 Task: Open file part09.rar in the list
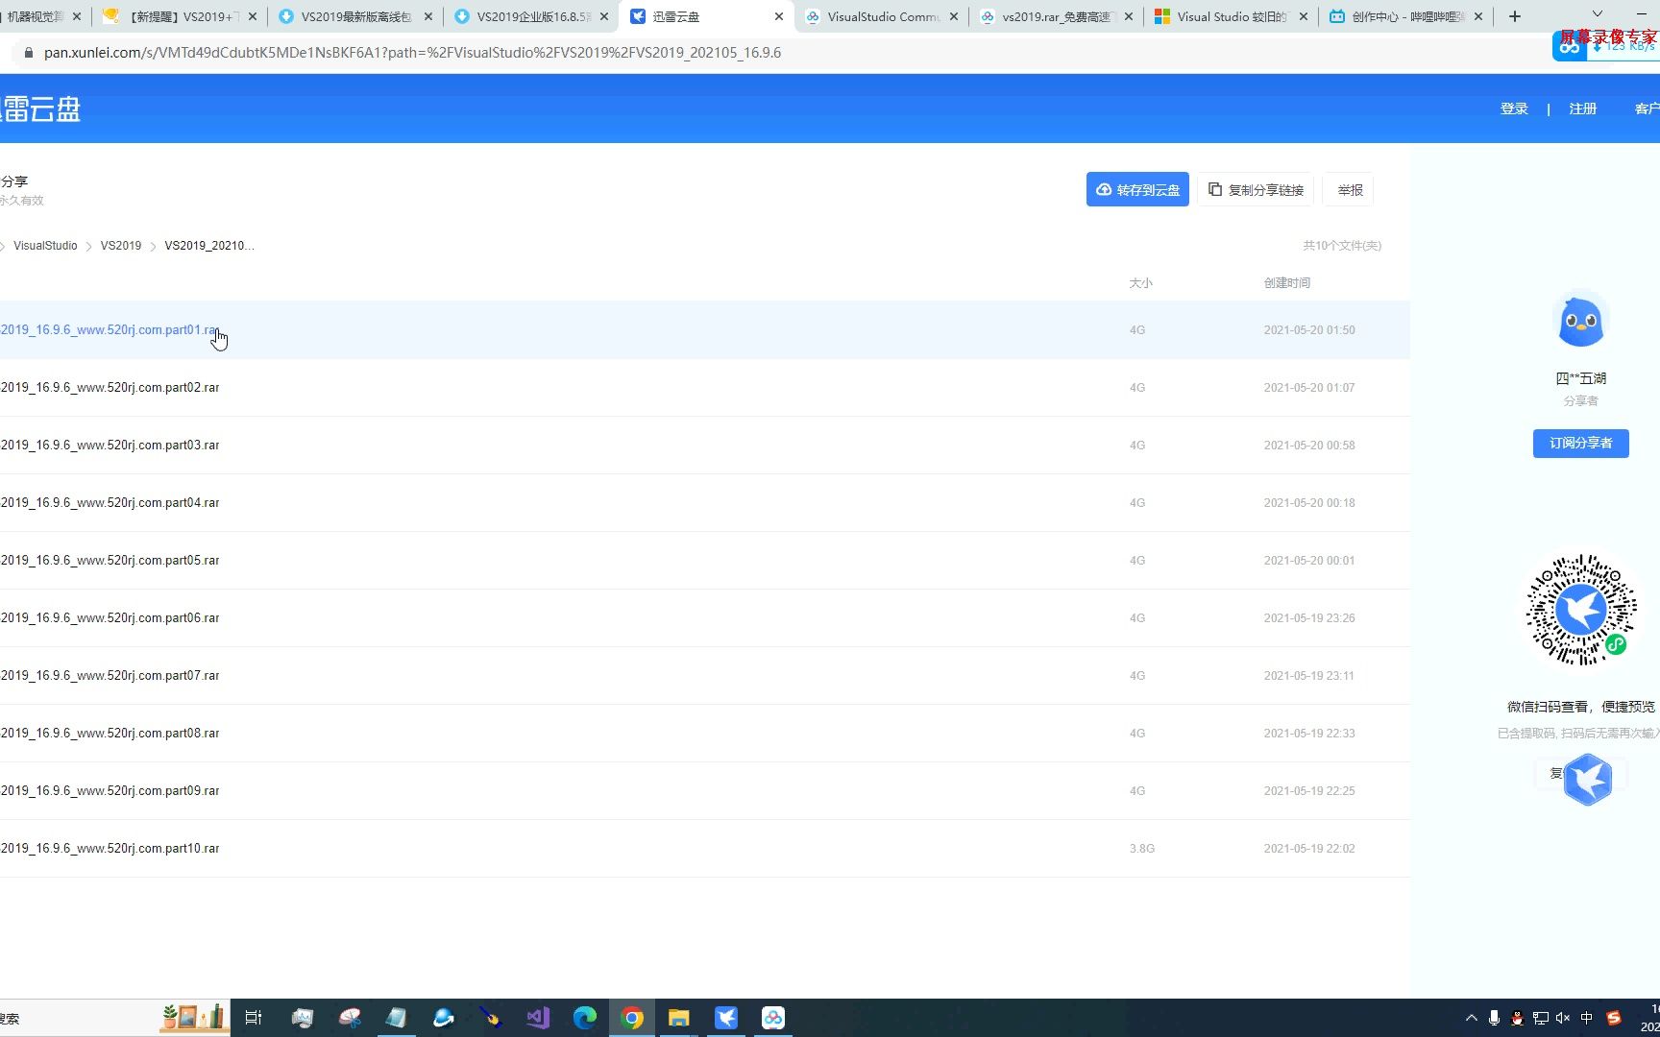tap(110, 790)
